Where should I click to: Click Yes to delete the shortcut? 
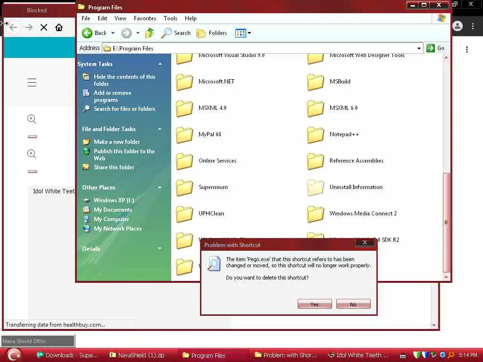(x=315, y=304)
